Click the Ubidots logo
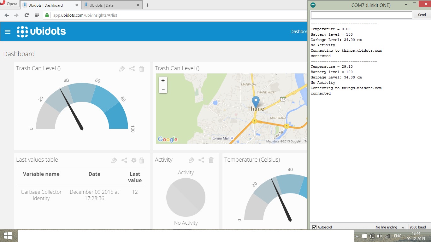Image resolution: width=431 pixels, height=242 pixels. tap(41, 32)
